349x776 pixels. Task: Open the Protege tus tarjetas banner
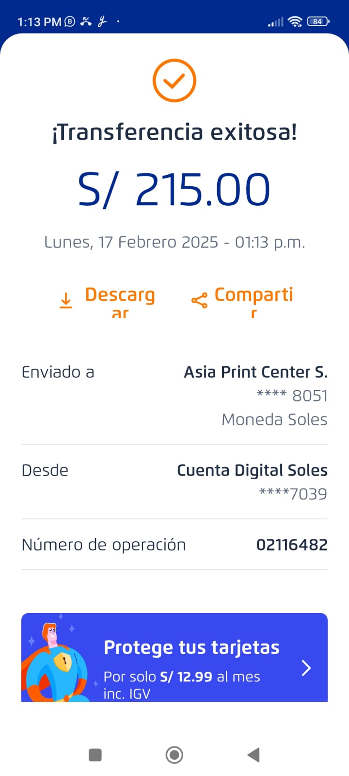coord(191,657)
